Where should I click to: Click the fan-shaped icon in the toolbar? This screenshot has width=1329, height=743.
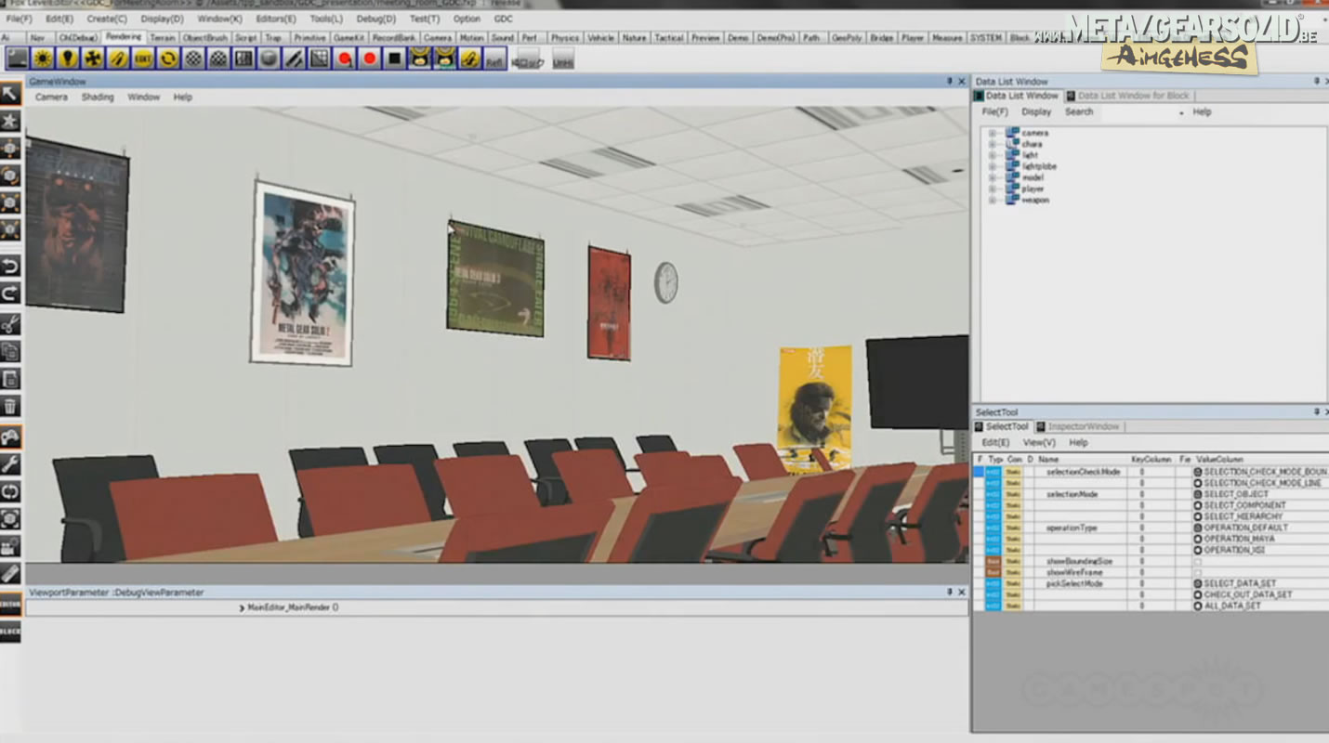pos(93,59)
